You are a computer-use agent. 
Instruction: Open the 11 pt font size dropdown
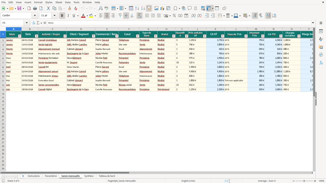point(54,16)
